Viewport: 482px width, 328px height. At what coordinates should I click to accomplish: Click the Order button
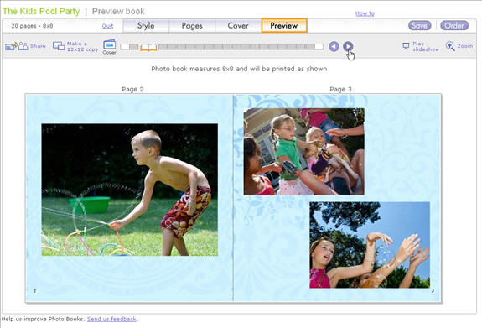pyautogui.click(x=454, y=25)
